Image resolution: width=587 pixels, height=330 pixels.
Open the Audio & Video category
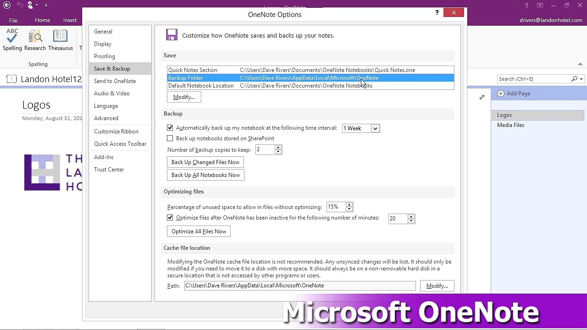coord(120,93)
